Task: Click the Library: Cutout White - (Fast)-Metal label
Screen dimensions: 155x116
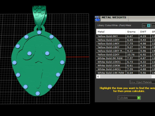Action: [x=114, y=25]
